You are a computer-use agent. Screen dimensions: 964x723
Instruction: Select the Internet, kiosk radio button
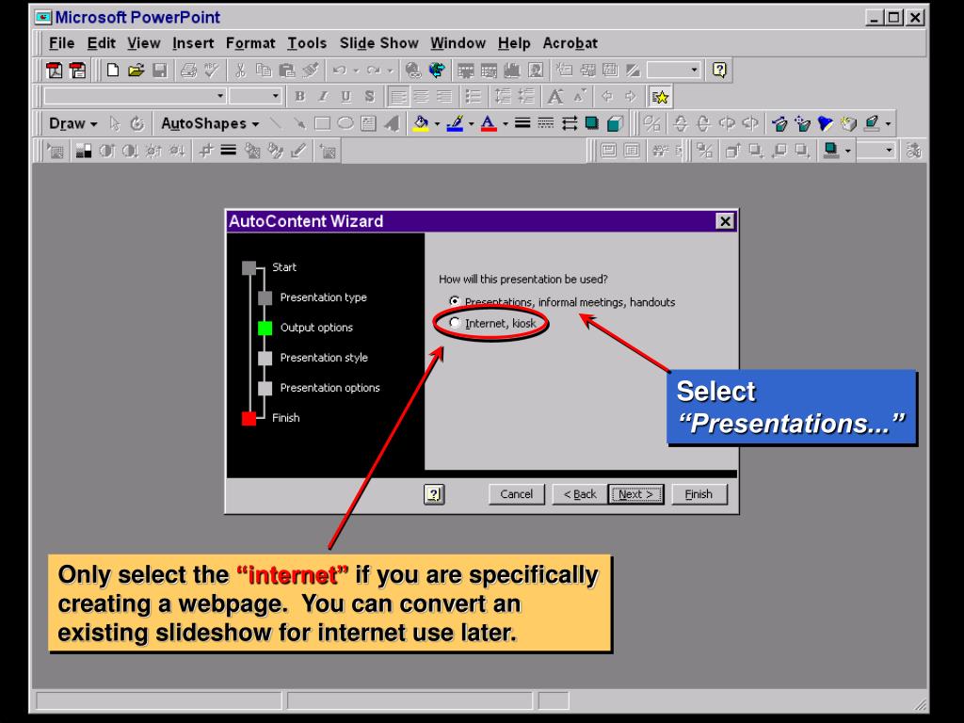[x=455, y=323]
